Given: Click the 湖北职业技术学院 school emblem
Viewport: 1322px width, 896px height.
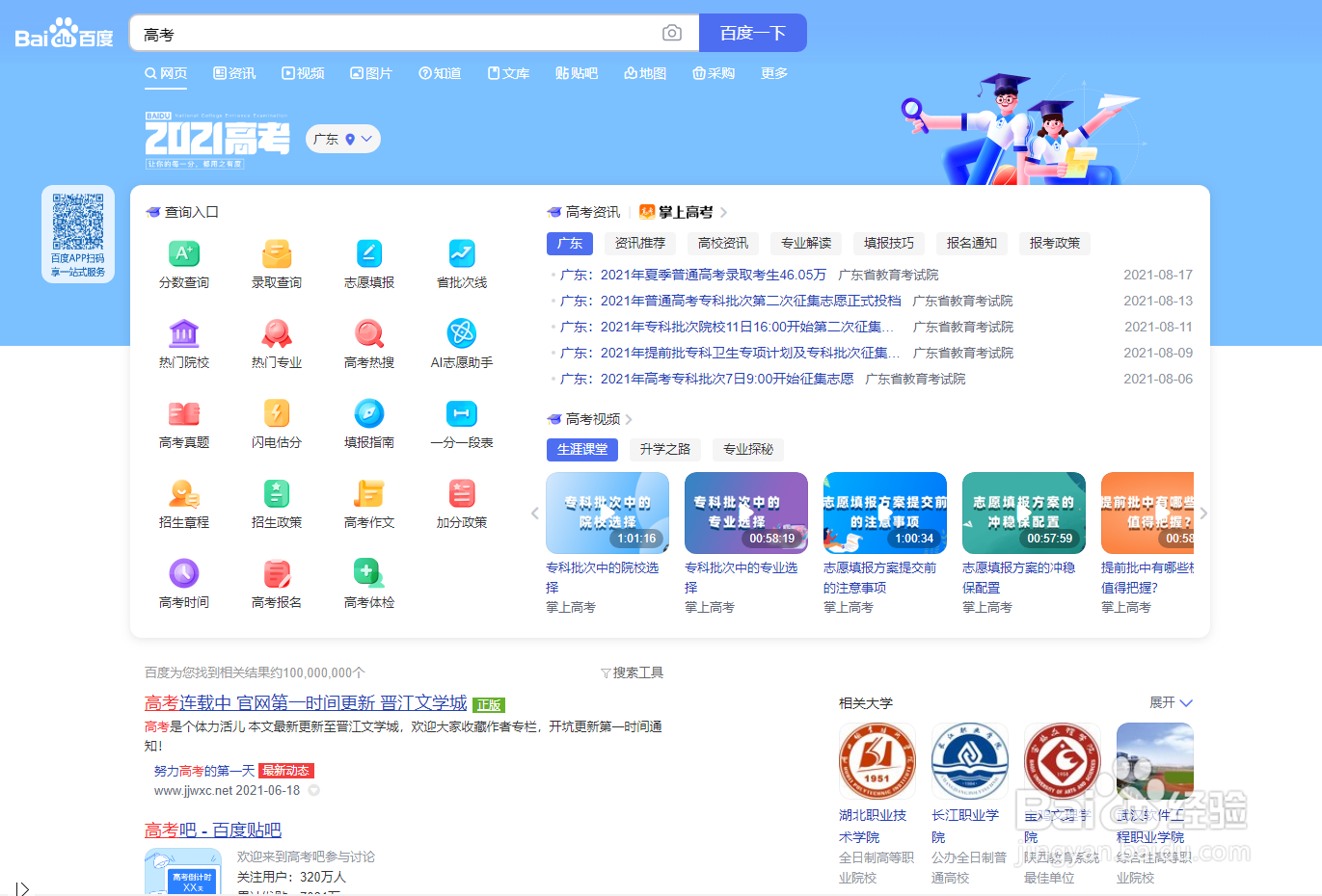Looking at the screenshot, I should tap(877, 762).
